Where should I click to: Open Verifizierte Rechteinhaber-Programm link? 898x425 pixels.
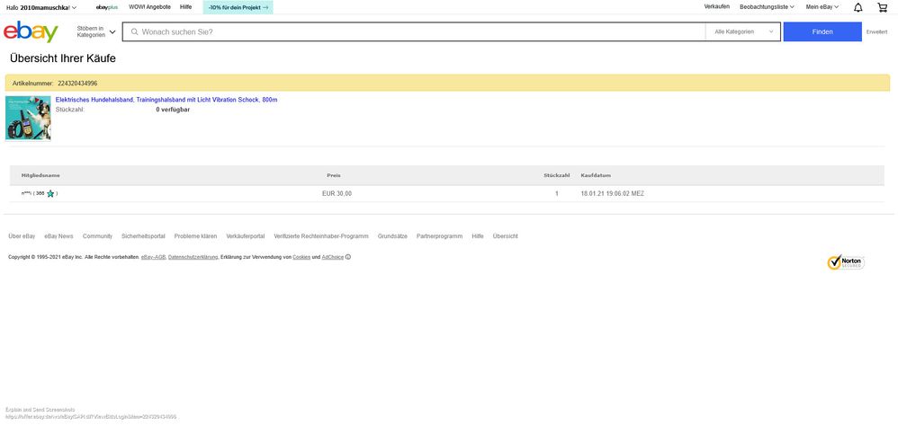click(321, 236)
